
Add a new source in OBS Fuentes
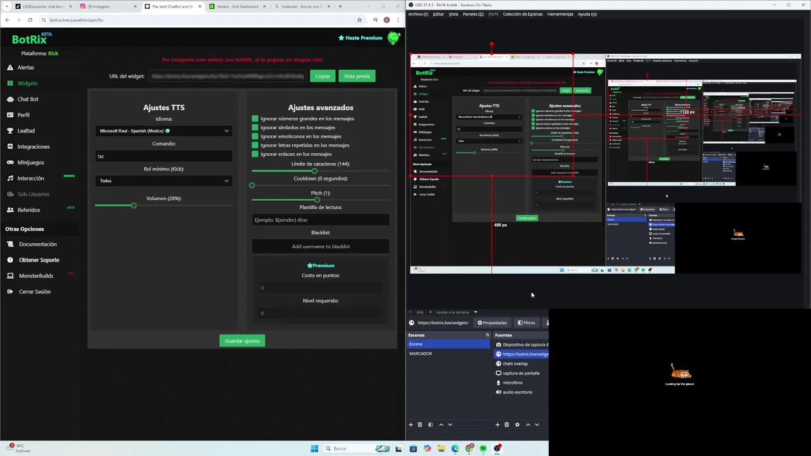tap(497, 424)
